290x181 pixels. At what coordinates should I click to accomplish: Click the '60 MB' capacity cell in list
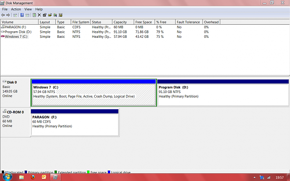pos(118,27)
